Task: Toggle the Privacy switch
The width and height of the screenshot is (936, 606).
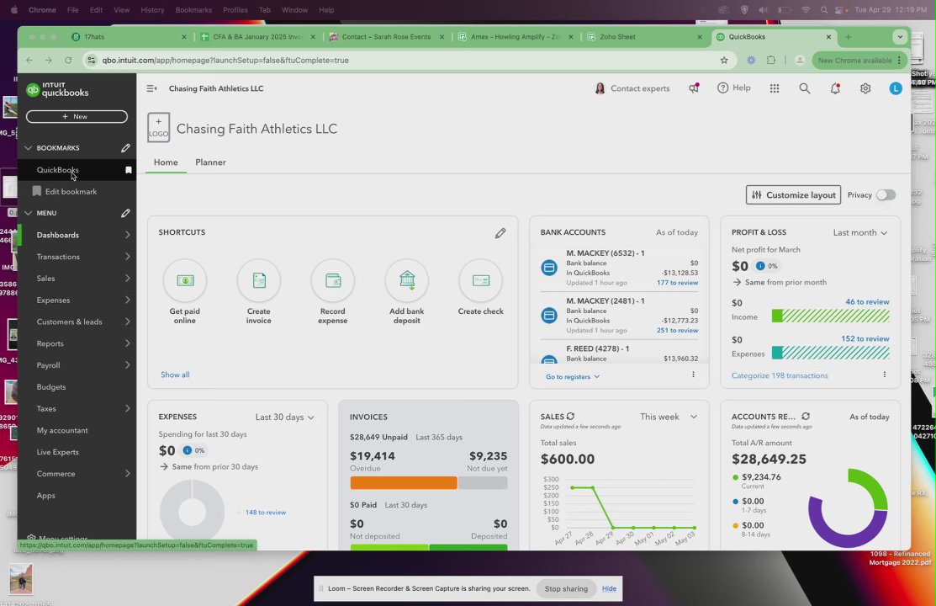Action: pos(886,194)
